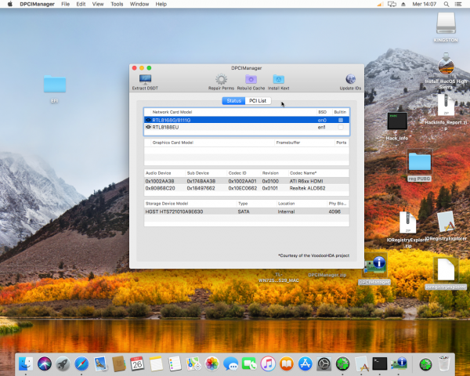Run Repair Perms from the toolbar
Screen dimensions: 470x376
pos(221,80)
